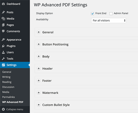Screen dimensions: 138x113
Task: Open General under Settings submenu
Action: [x=7, y=72]
